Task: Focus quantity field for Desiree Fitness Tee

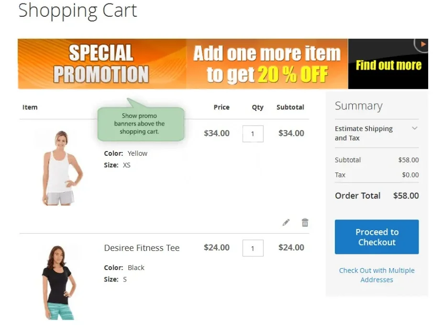Action: coord(253,248)
